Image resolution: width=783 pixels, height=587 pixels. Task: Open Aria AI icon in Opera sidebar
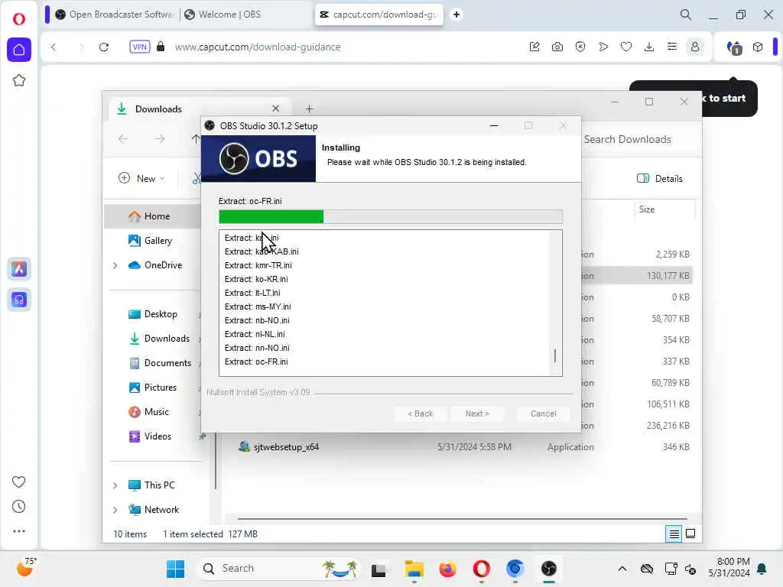click(19, 269)
